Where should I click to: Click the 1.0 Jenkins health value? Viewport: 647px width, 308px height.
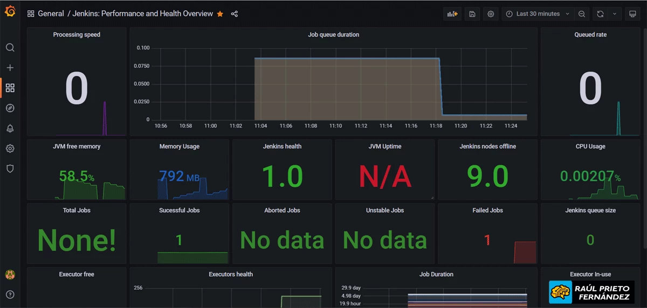point(282,176)
